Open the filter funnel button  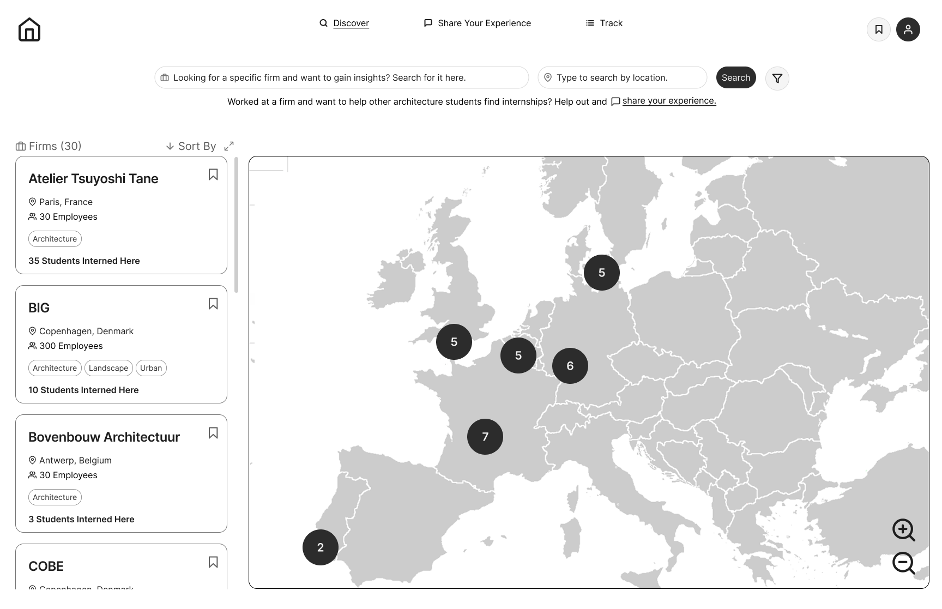tap(777, 79)
